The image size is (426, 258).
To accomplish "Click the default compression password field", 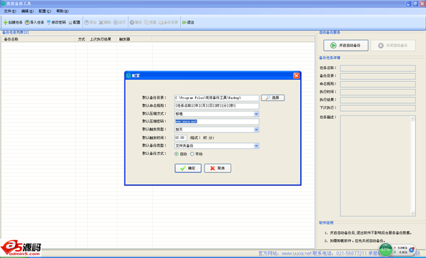I will 216,121.
